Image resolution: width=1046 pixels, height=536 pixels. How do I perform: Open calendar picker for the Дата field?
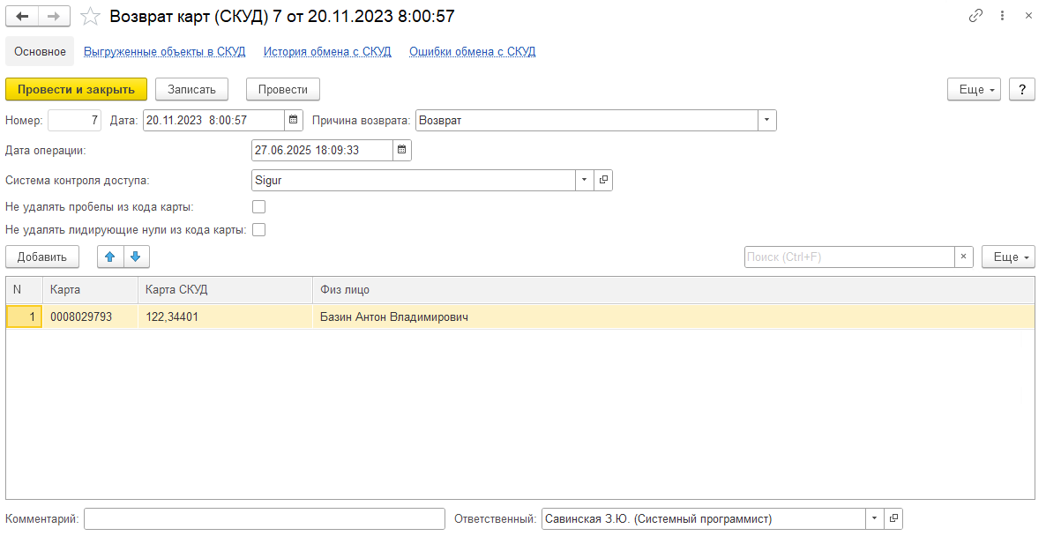click(294, 120)
